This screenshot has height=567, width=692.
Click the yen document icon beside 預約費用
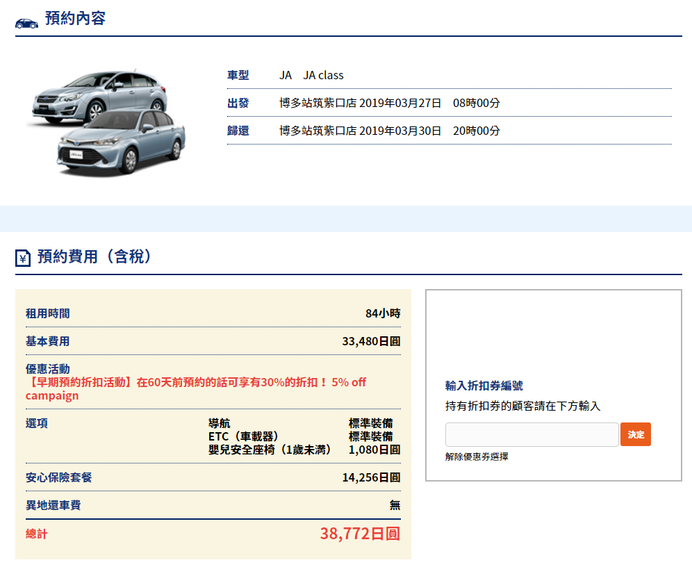[23, 258]
